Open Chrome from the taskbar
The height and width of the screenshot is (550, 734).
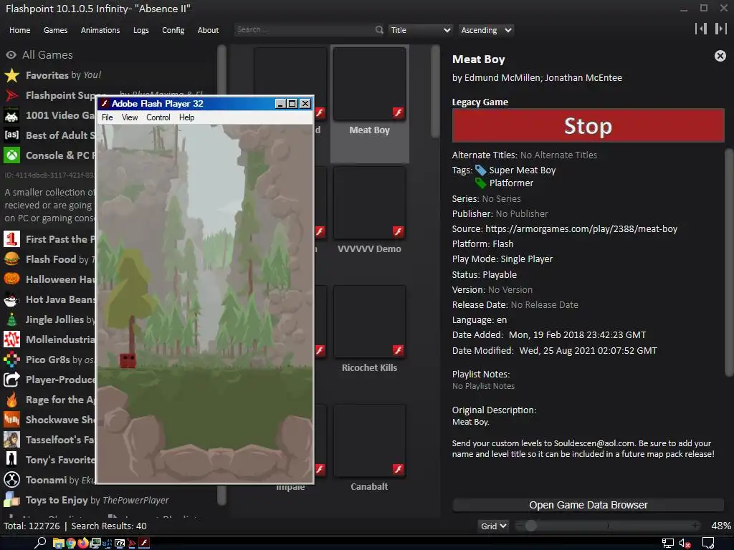pos(71,543)
